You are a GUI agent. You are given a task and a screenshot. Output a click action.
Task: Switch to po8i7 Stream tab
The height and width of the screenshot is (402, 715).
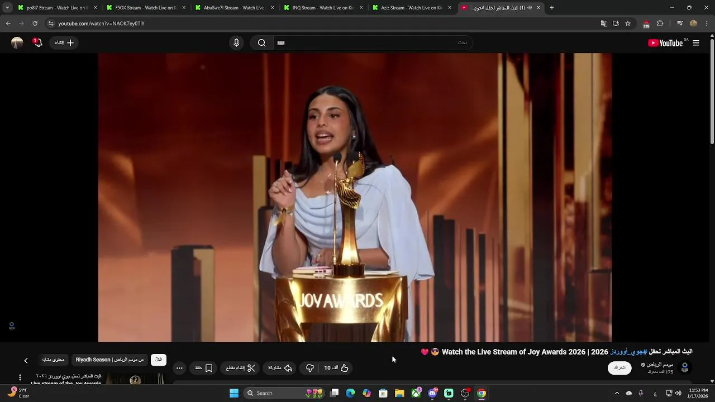pyautogui.click(x=56, y=8)
